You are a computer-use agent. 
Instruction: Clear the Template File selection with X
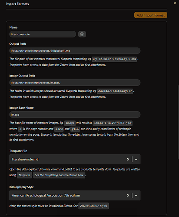coord(128,159)
